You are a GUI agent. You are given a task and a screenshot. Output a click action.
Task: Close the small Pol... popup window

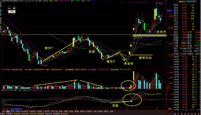[14, 8]
